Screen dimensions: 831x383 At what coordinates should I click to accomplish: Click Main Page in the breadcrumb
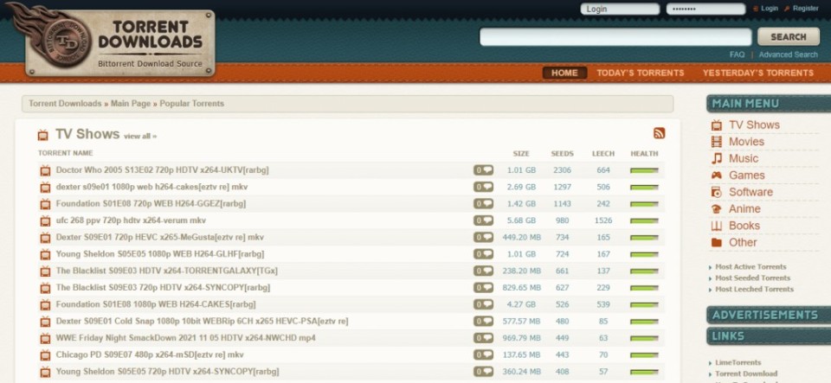point(131,104)
